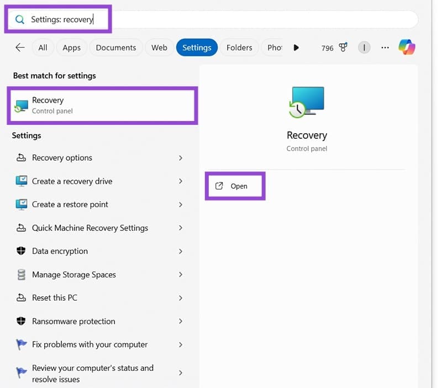Select the Documents filter tab
This screenshot has height=388, width=442.
click(116, 48)
